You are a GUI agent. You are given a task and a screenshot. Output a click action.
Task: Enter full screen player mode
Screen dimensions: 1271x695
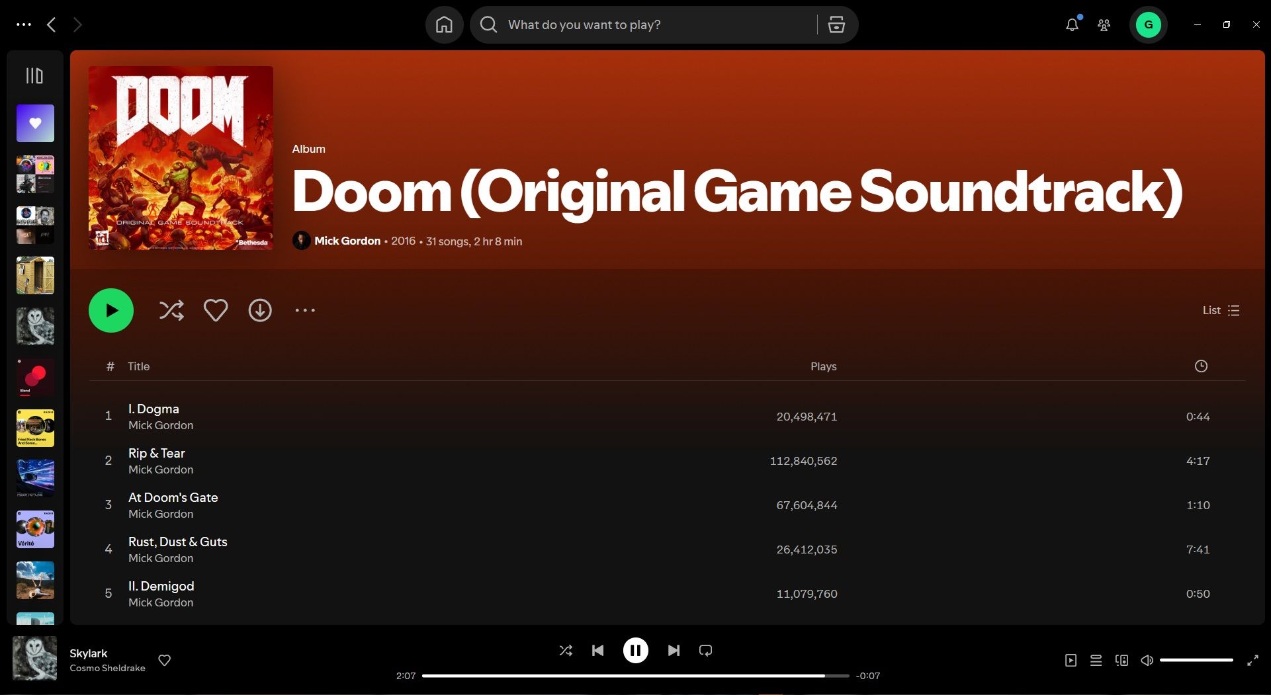click(1252, 660)
